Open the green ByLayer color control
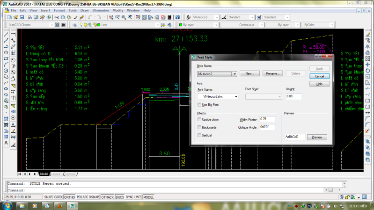Image resolution: width=374 pixels, height=210 pixels. click(198, 25)
